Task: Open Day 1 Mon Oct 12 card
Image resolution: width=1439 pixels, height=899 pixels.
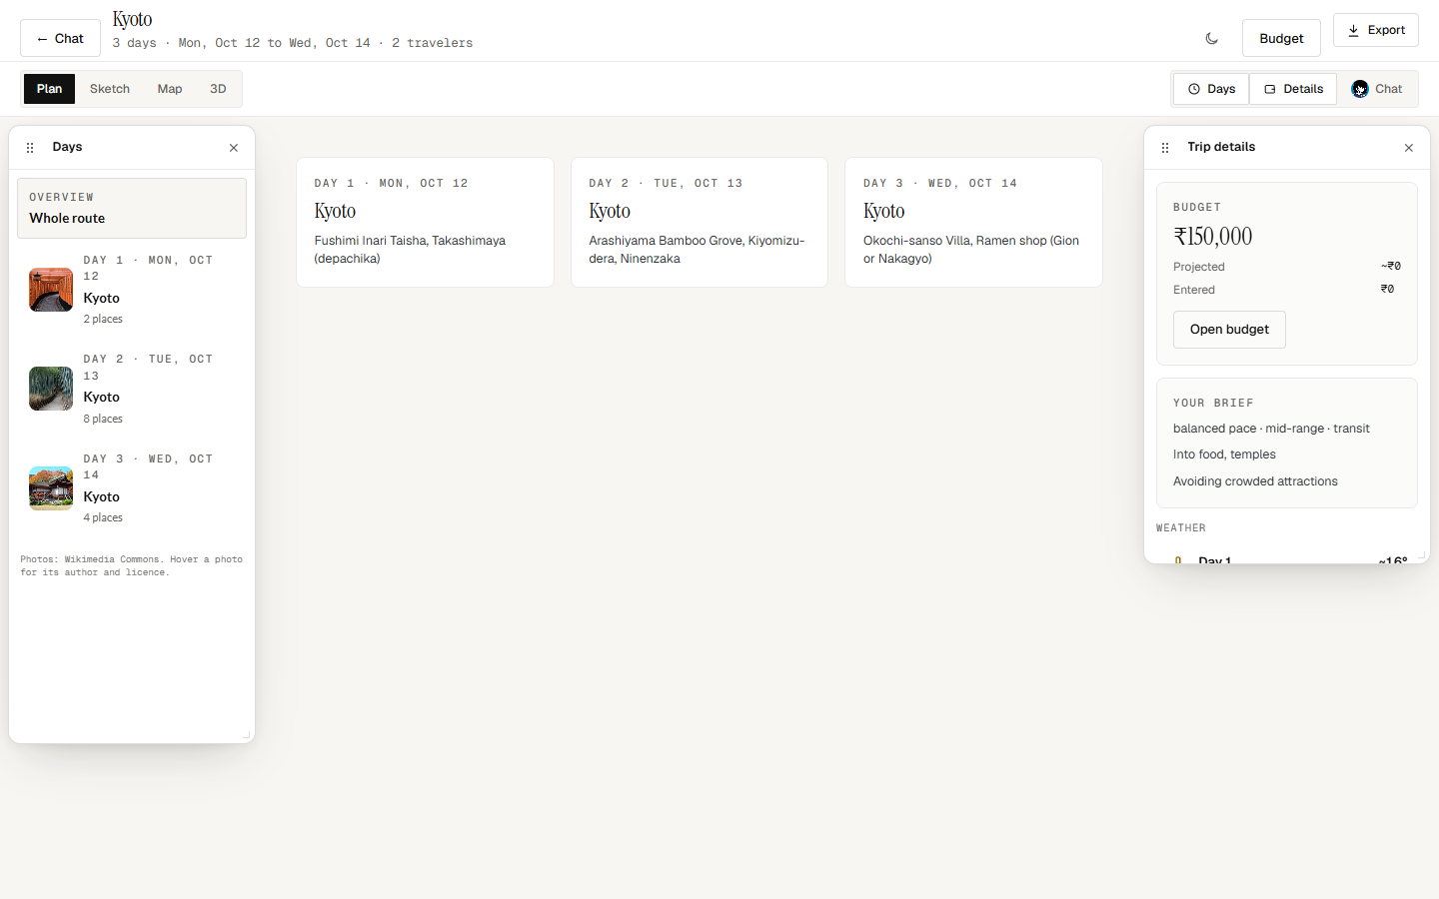Action: pyautogui.click(x=425, y=222)
